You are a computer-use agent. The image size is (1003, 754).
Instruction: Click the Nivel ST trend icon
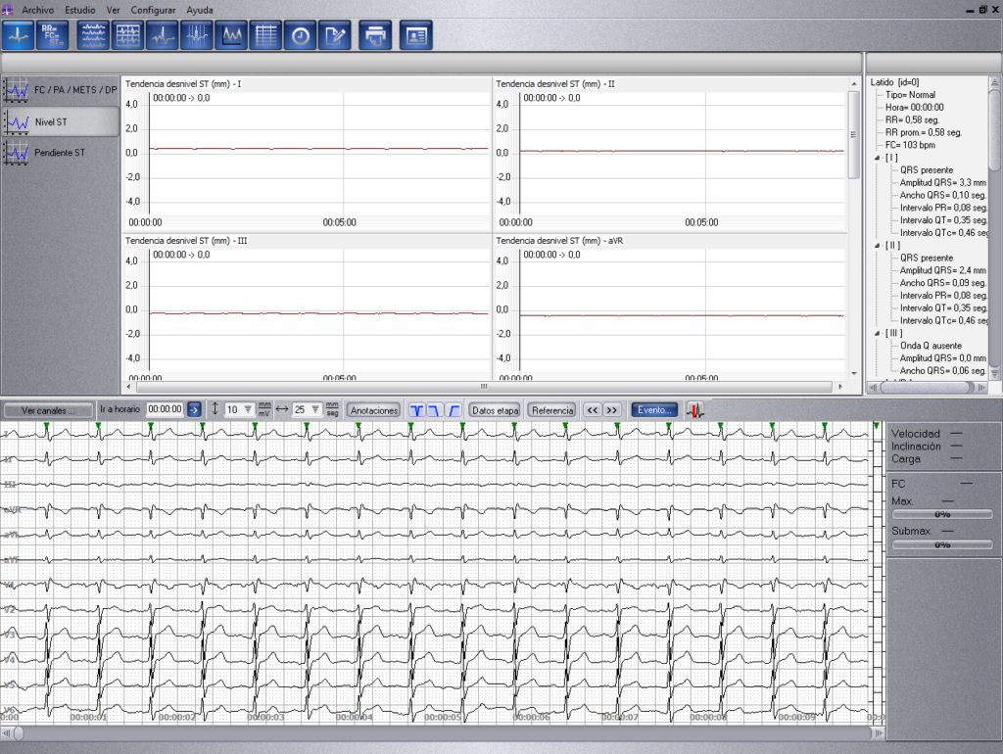pyautogui.click(x=17, y=121)
